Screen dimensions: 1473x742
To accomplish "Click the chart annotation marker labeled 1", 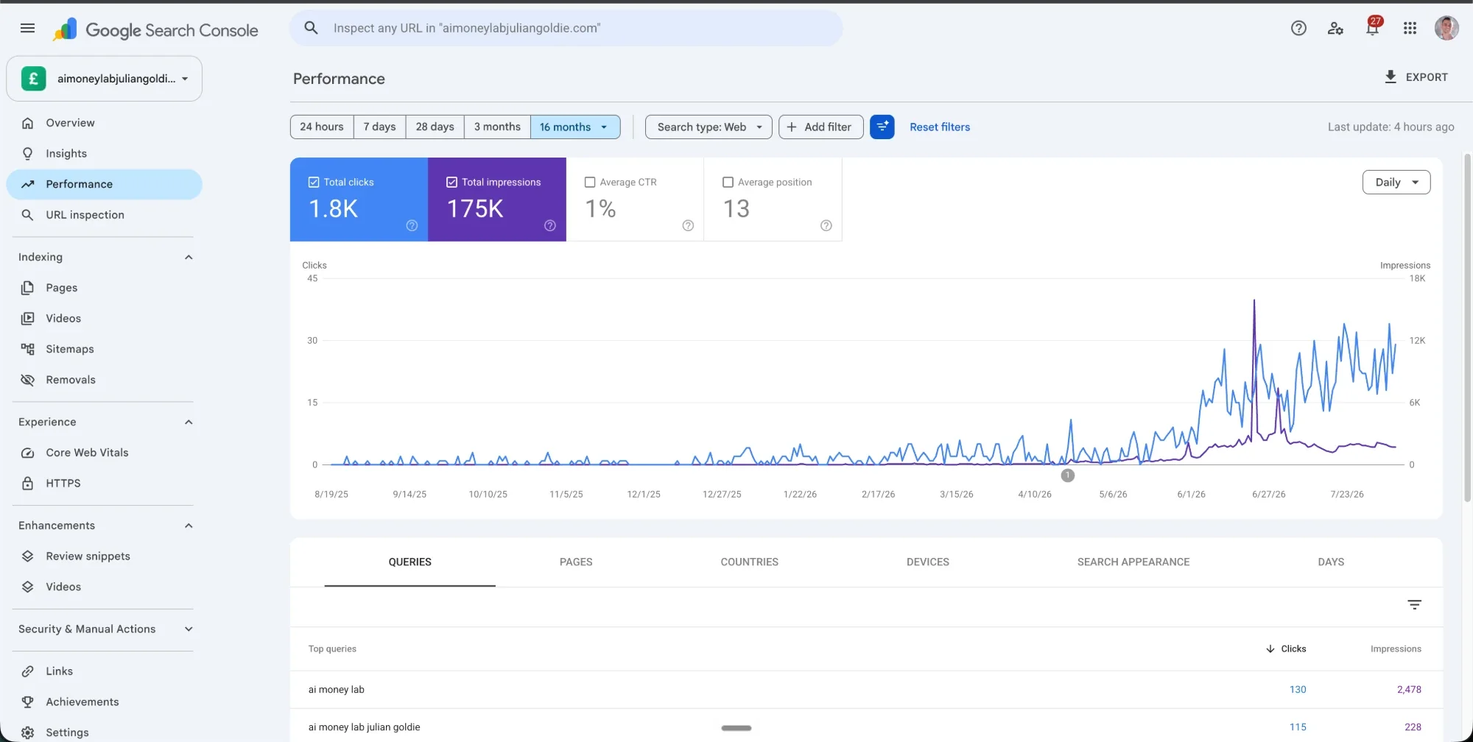I will pos(1068,476).
